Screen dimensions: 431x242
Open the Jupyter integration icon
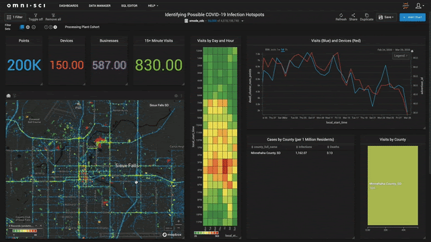[405, 5]
